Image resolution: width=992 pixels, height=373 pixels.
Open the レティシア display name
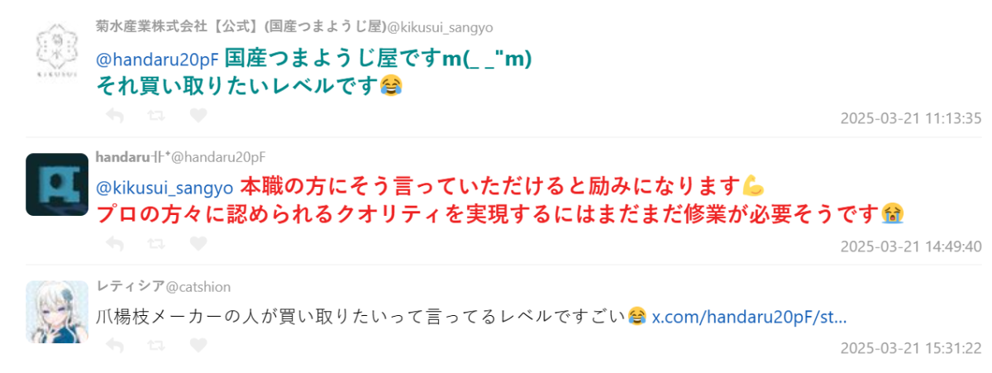coord(131,287)
